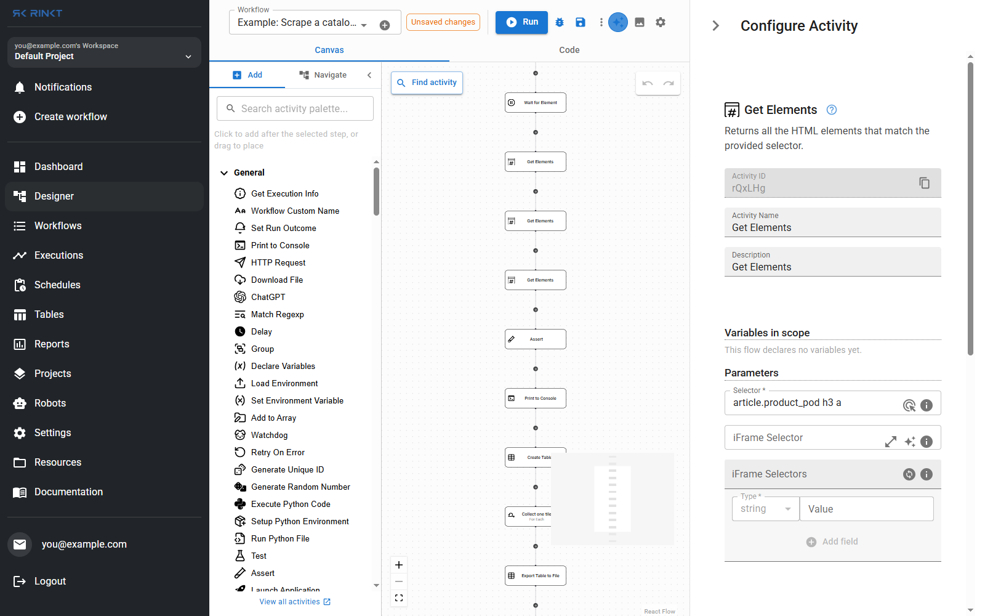Screen dimensions: 985x616
Task: Open the Type string dropdown
Action: (x=765, y=509)
